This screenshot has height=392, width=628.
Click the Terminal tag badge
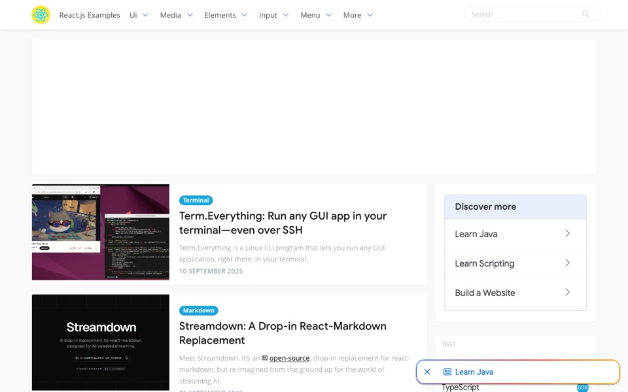click(196, 201)
